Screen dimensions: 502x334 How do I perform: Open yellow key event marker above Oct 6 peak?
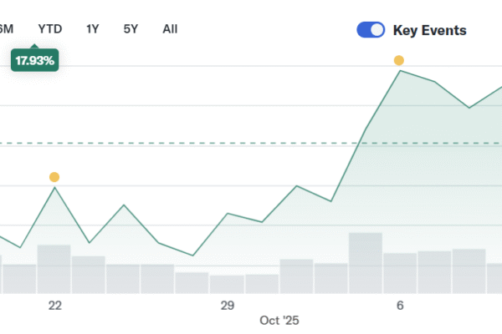tap(399, 60)
